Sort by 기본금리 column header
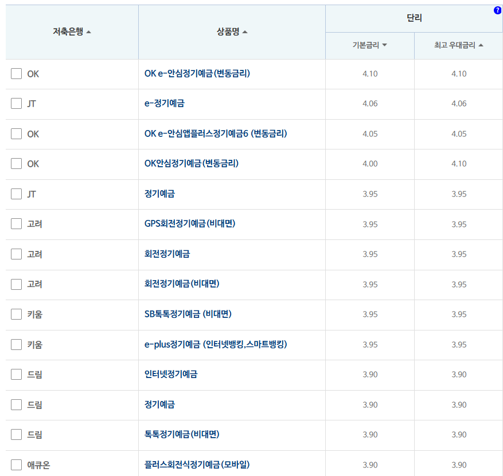The height and width of the screenshot is (476, 503). (x=369, y=45)
